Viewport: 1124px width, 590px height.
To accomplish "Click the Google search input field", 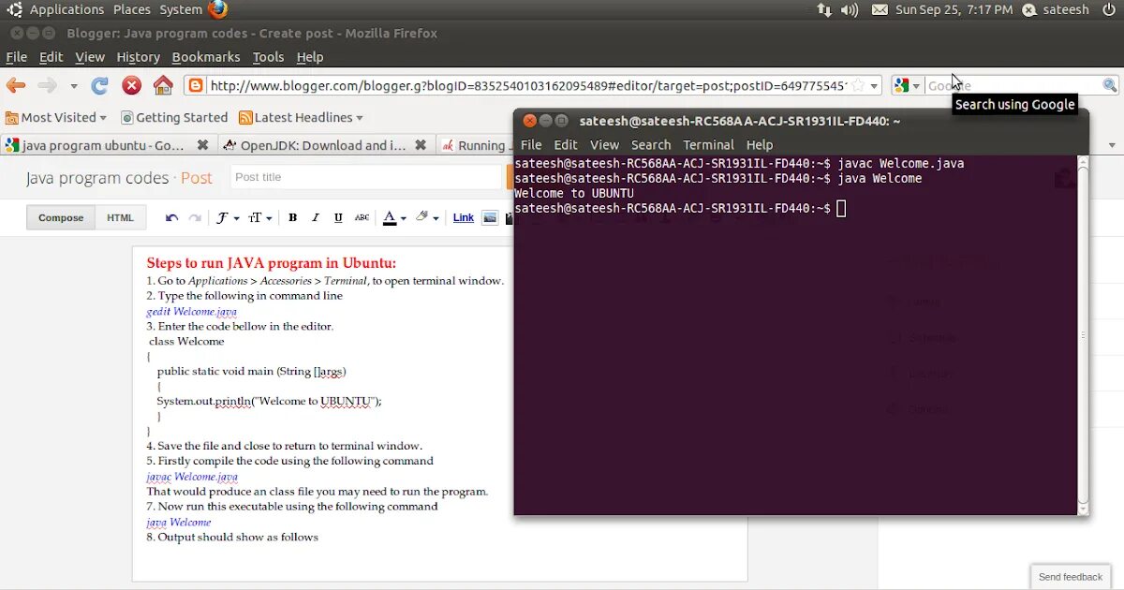I will click(x=1013, y=85).
